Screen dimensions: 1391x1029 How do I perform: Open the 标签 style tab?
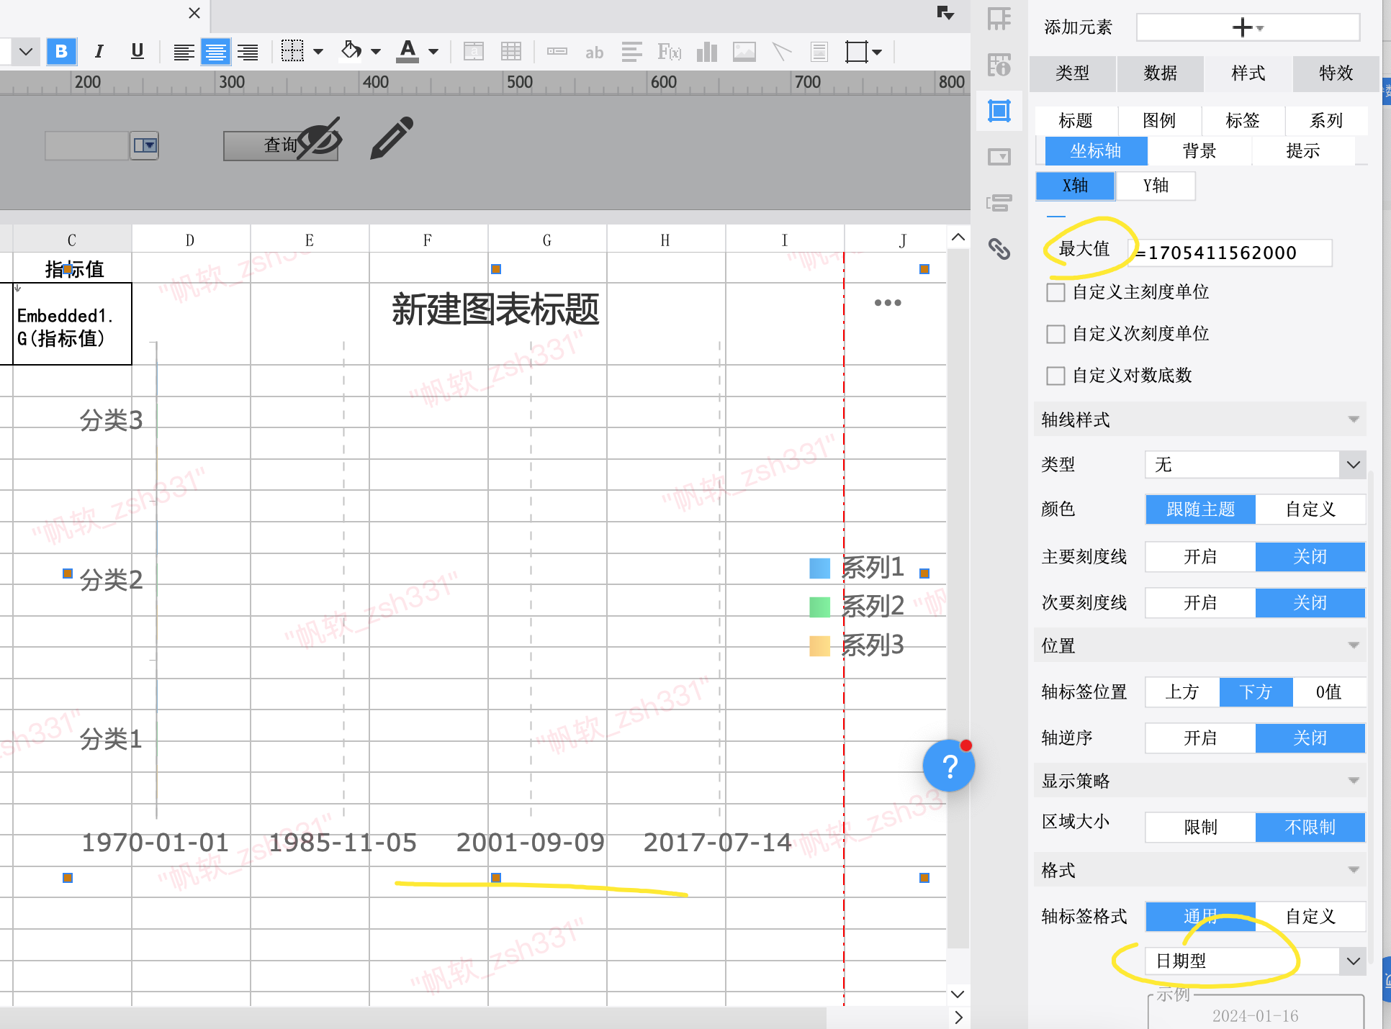pyautogui.click(x=1243, y=121)
